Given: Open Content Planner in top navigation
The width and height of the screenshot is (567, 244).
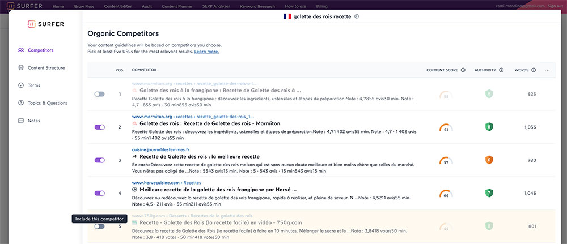Looking at the screenshot, I should pos(177,6).
